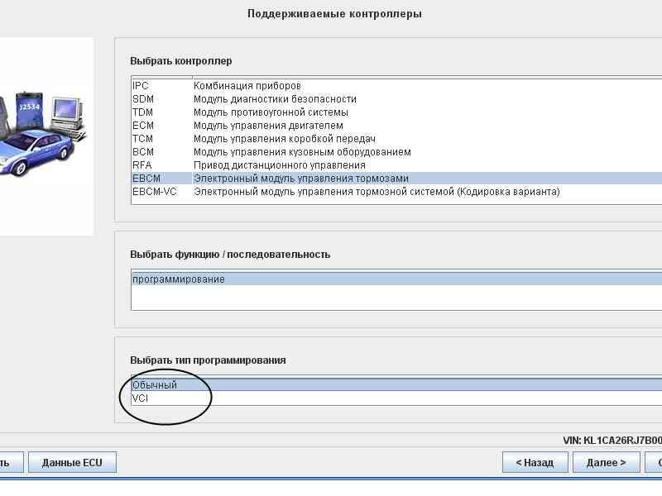Screen dimensions: 662x496
Task: Select BCM body control module row
Action: pyautogui.click(x=397, y=152)
